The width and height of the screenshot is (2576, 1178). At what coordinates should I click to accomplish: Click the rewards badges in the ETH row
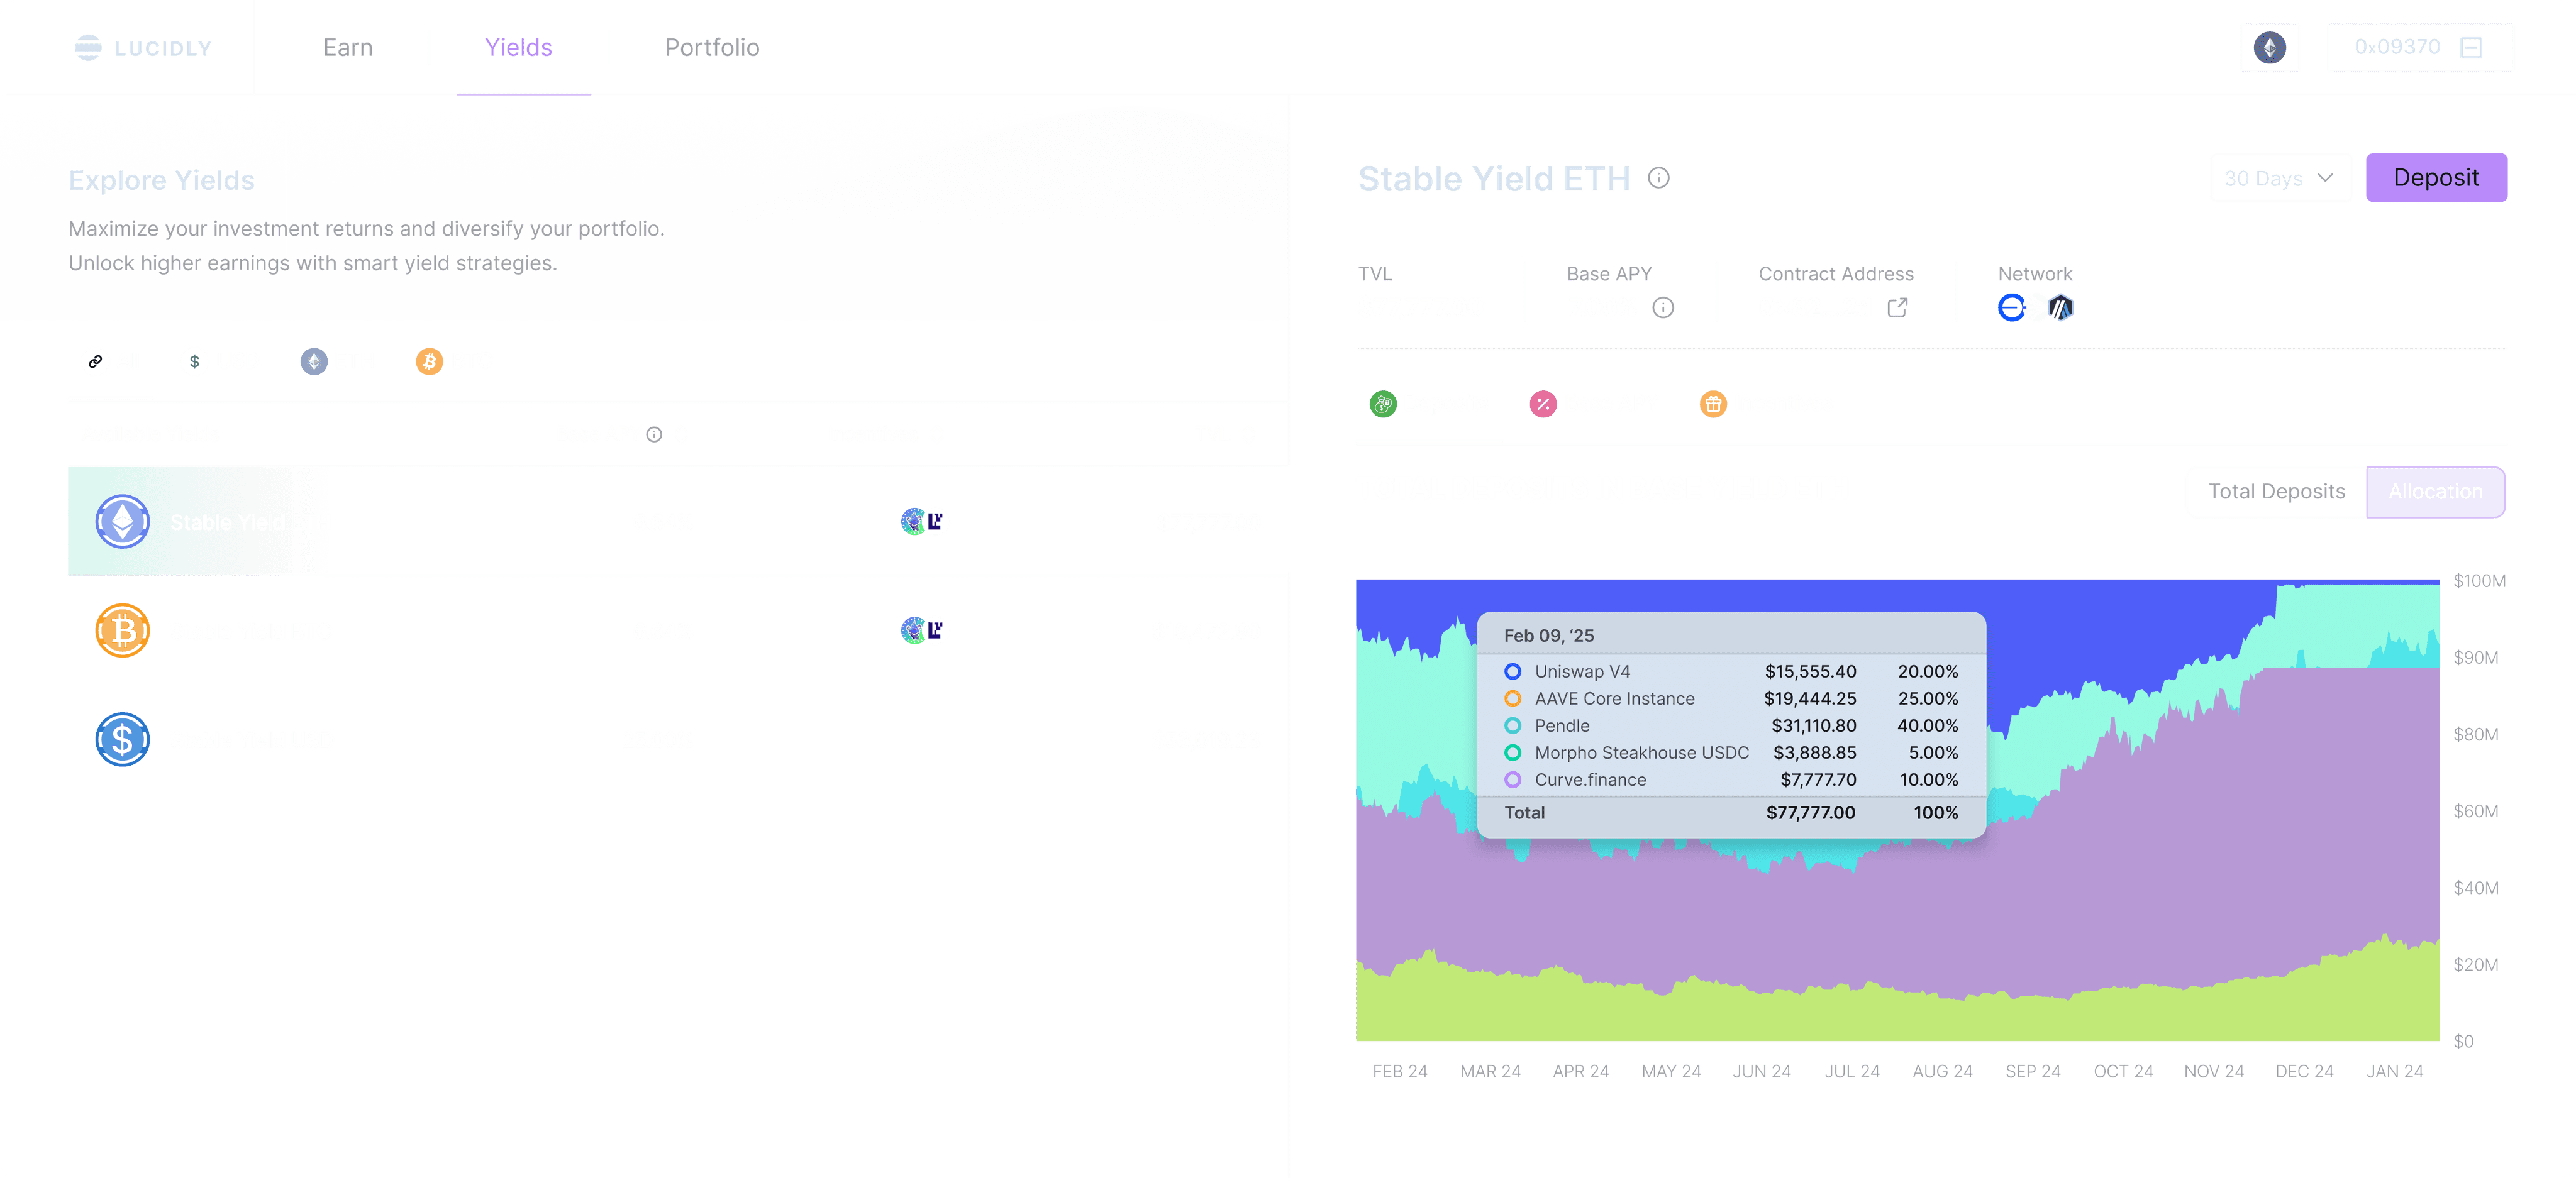tap(921, 520)
